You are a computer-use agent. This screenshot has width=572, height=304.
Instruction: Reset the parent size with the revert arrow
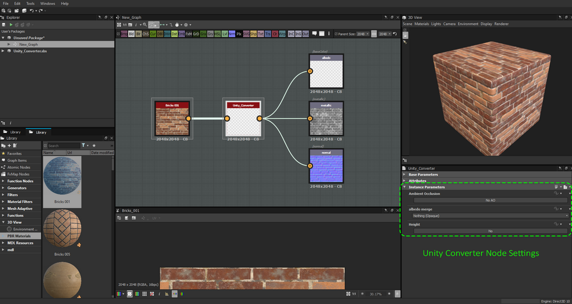(x=395, y=34)
